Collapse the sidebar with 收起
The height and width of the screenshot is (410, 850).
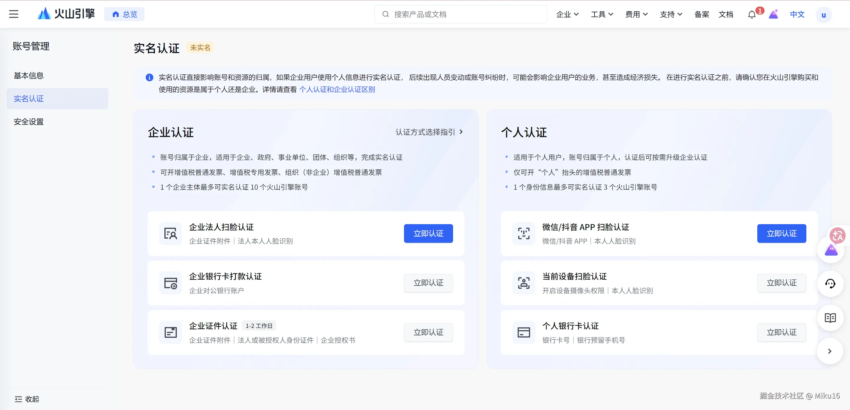pos(27,399)
